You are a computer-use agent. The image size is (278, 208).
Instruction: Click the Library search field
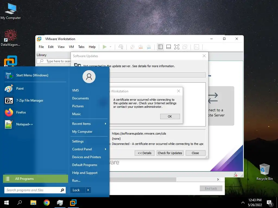pos(54,61)
